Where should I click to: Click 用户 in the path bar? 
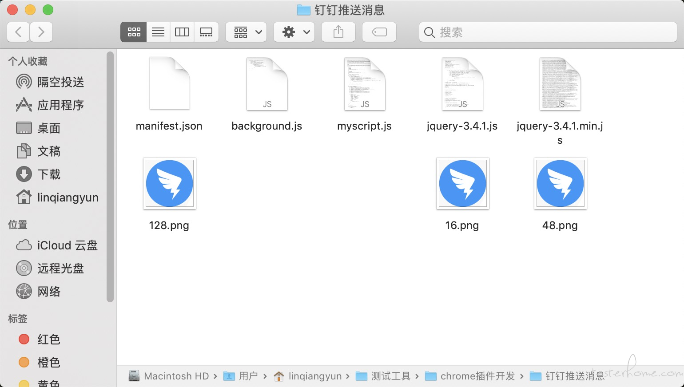pyautogui.click(x=241, y=376)
